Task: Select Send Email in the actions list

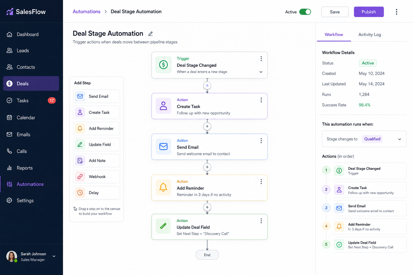Action: coord(370,208)
